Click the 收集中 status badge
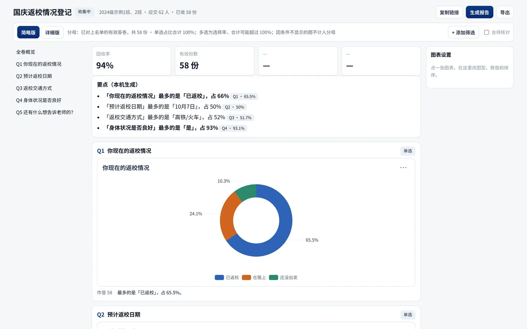 coord(84,12)
